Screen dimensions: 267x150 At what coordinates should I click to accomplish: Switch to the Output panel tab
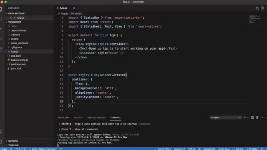tap(78, 117)
